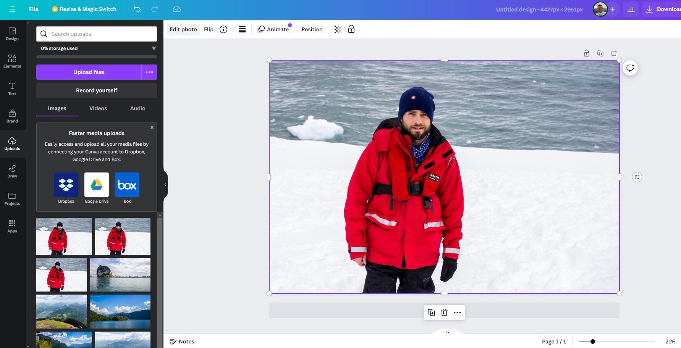Click the zoom slider handle
Screen dimensions: 681x348
pos(593,342)
